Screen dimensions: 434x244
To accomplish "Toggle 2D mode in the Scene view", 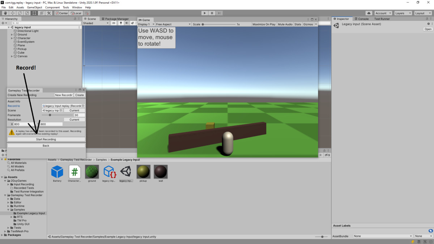I will tap(114, 23).
